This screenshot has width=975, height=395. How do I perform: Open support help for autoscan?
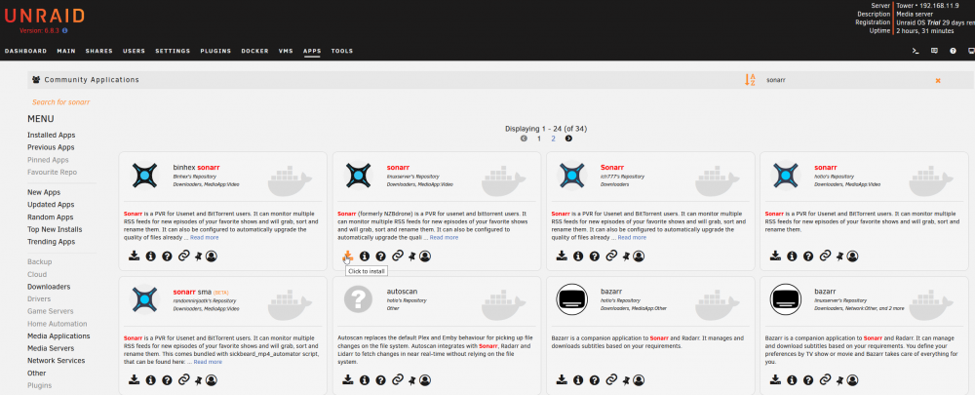(380, 380)
